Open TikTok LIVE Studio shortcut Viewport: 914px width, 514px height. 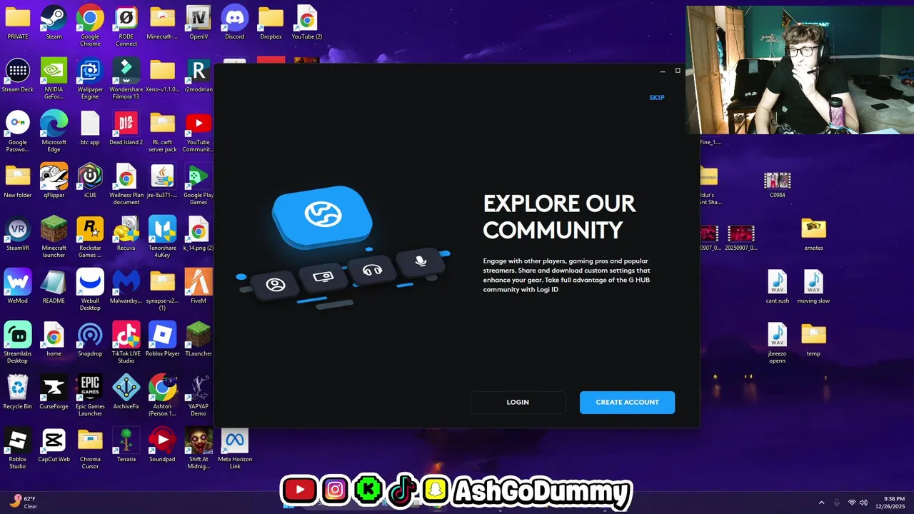coord(126,342)
